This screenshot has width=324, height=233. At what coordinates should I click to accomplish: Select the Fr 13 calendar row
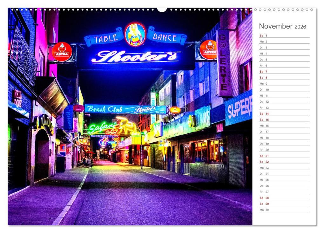284,107
